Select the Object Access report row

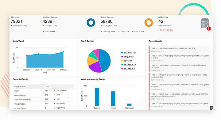coord(43,104)
